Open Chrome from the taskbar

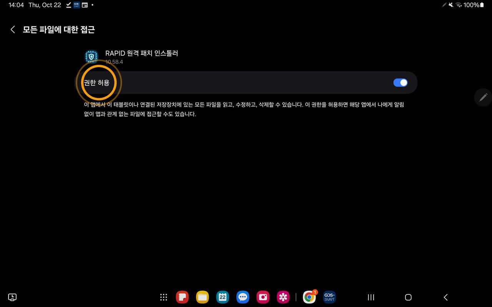(309, 297)
